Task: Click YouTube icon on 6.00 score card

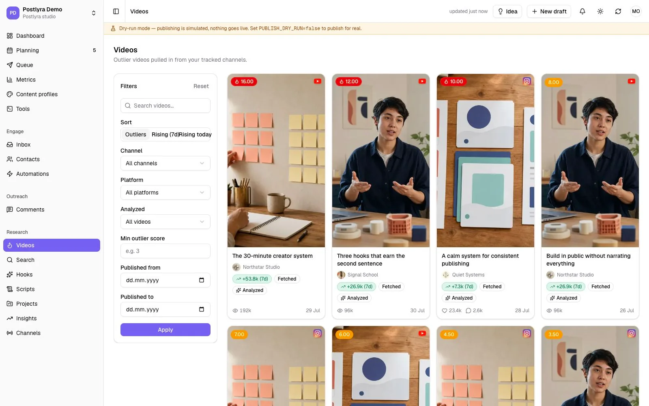Action: pos(422,333)
